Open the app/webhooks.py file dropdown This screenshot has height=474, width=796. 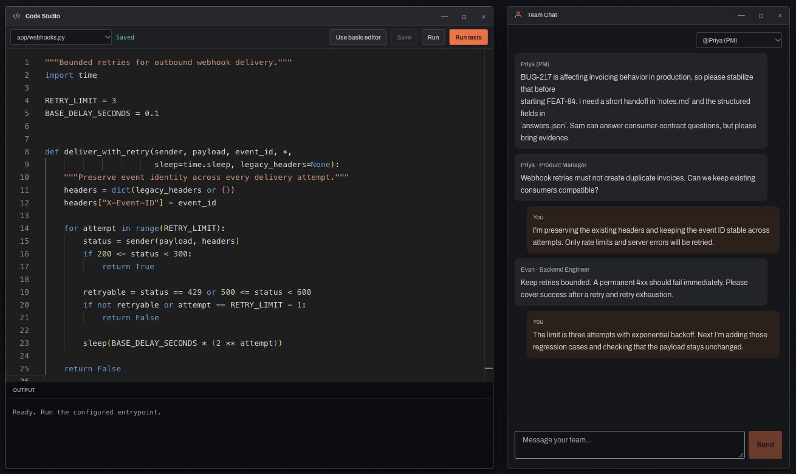tap(61, 37)
